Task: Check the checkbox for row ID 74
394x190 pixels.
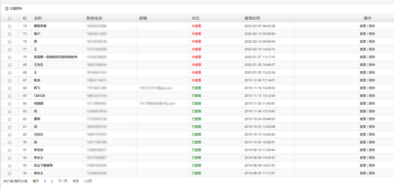Action: pyautogui.click(x=10, y=26)
